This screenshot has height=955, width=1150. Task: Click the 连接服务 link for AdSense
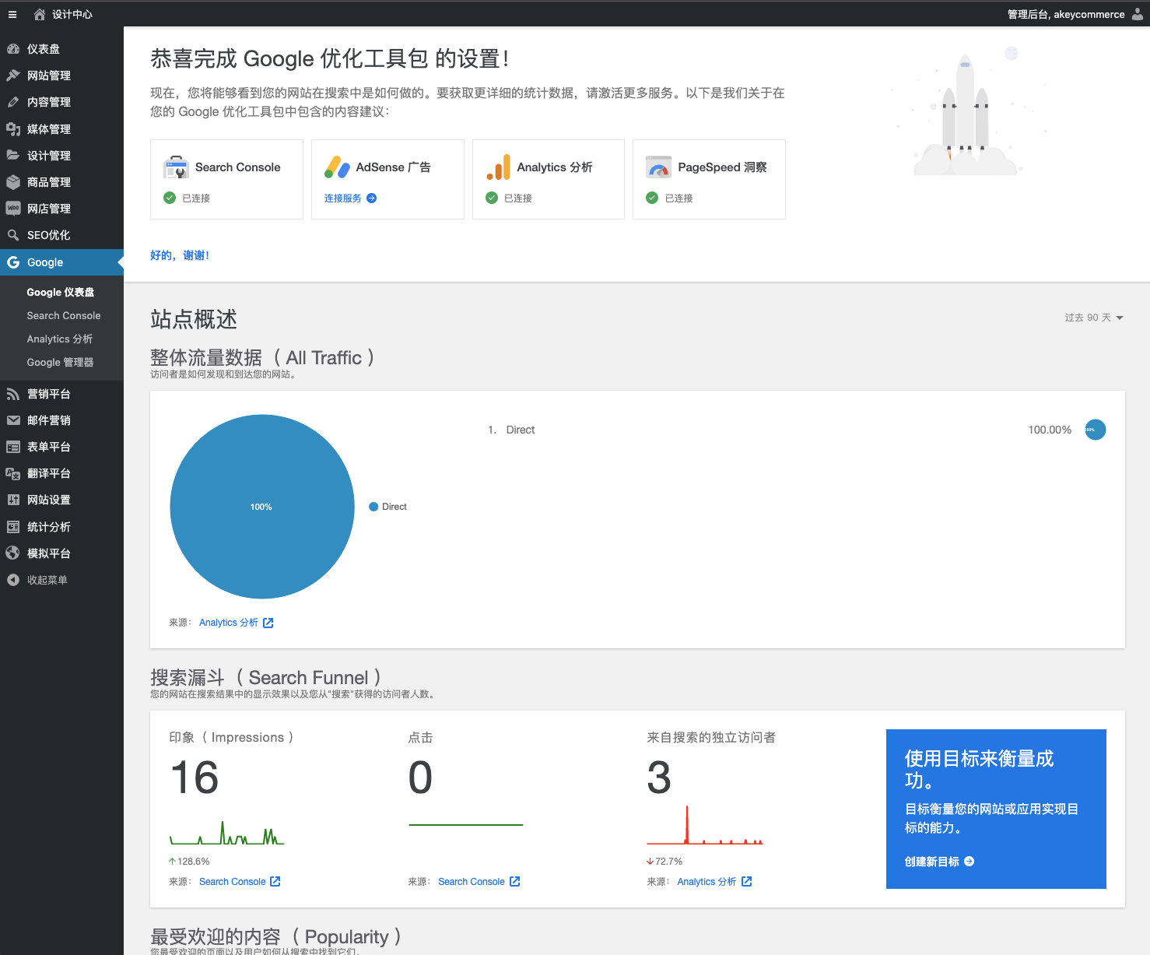coord(343,198)
